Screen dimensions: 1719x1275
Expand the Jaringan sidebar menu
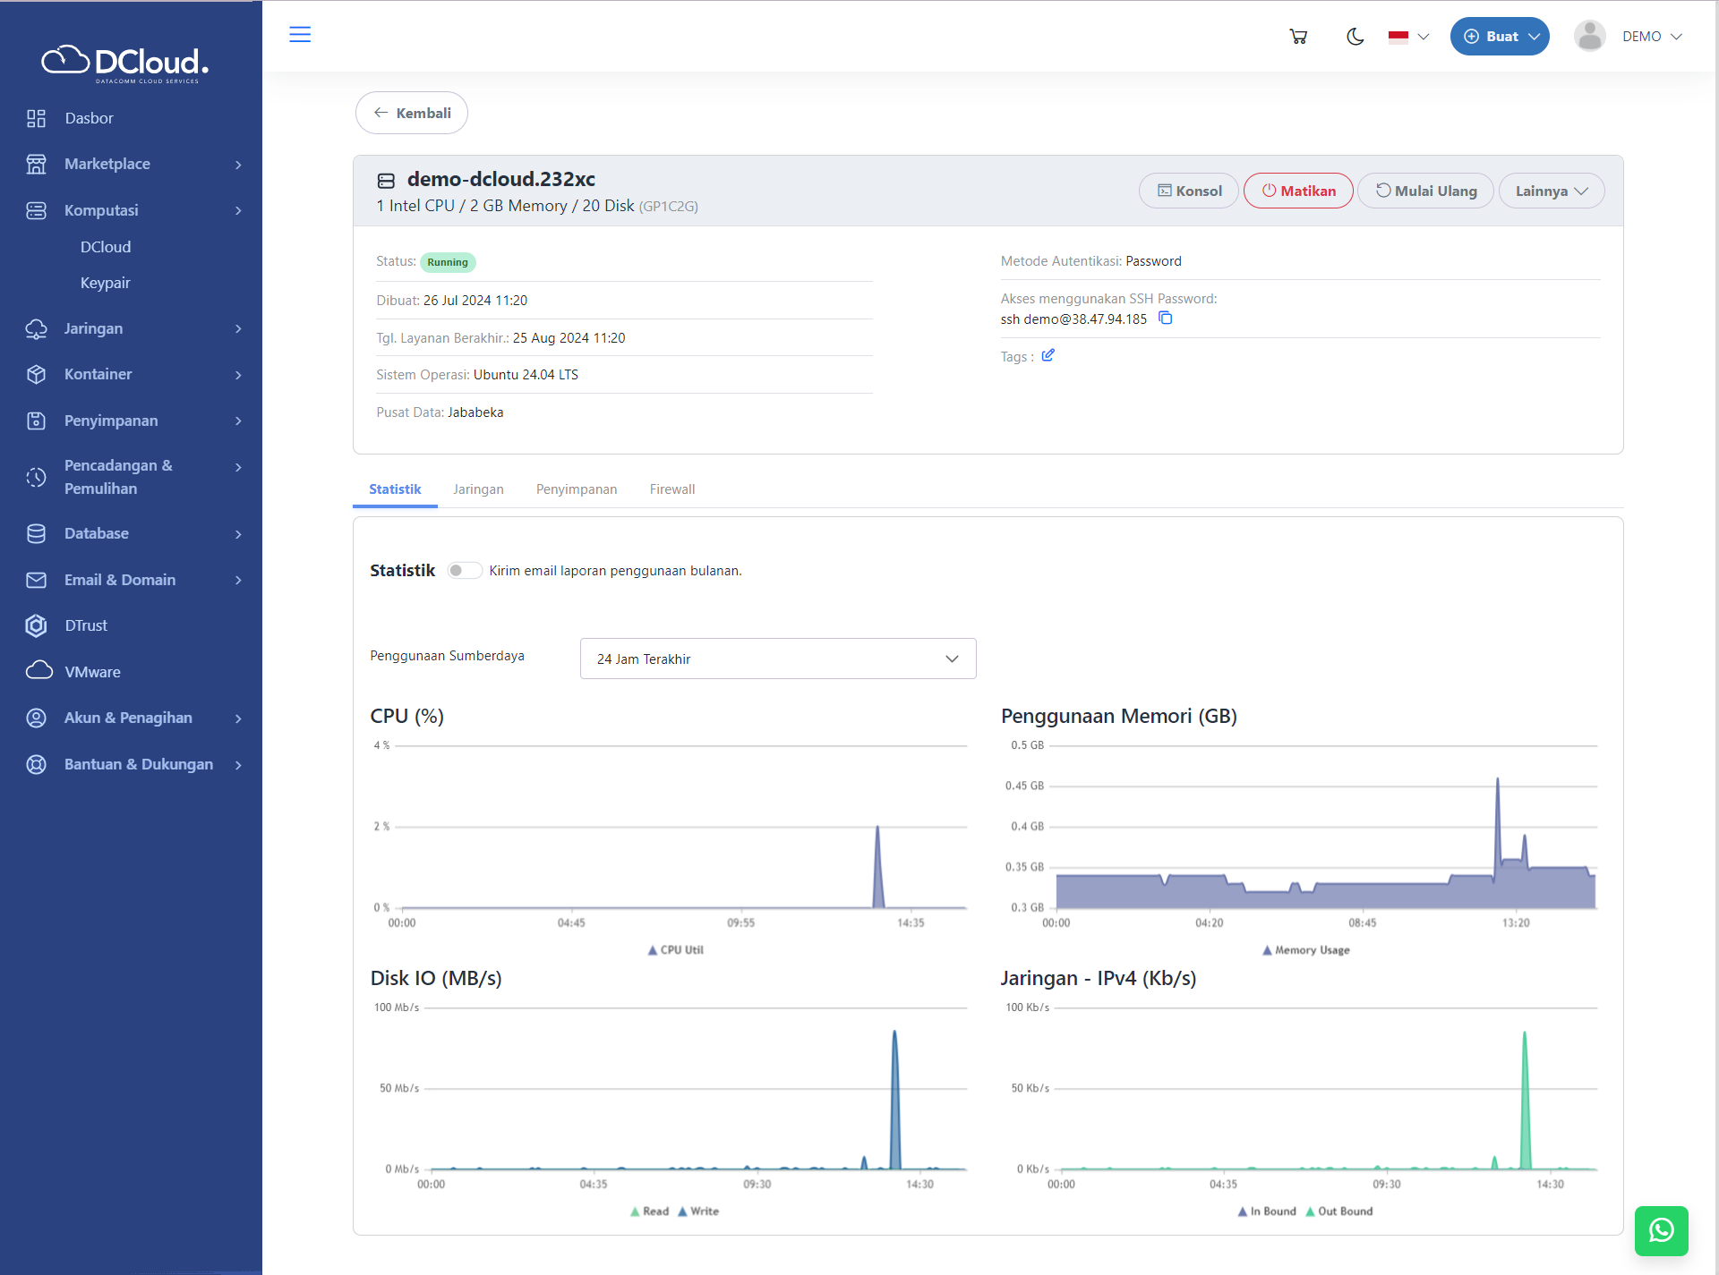[134, 328]
